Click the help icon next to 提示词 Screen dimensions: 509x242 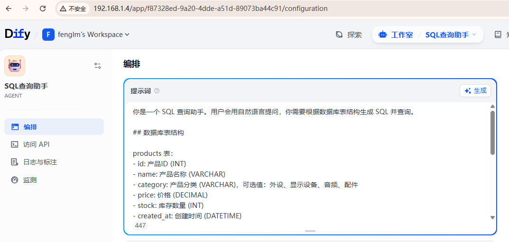point(157,91)
